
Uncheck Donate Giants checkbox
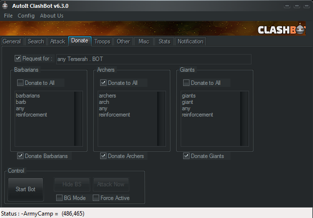(186, 156)
